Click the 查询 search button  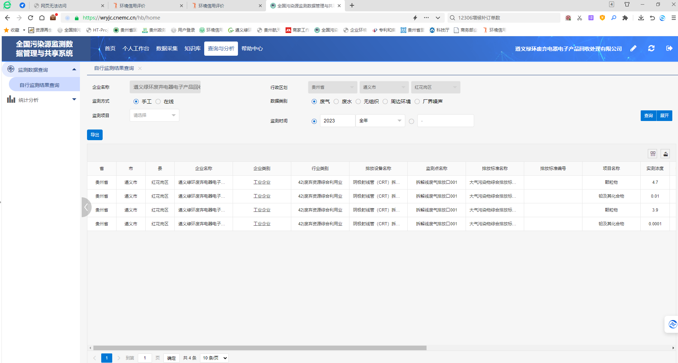pos(649,116)
